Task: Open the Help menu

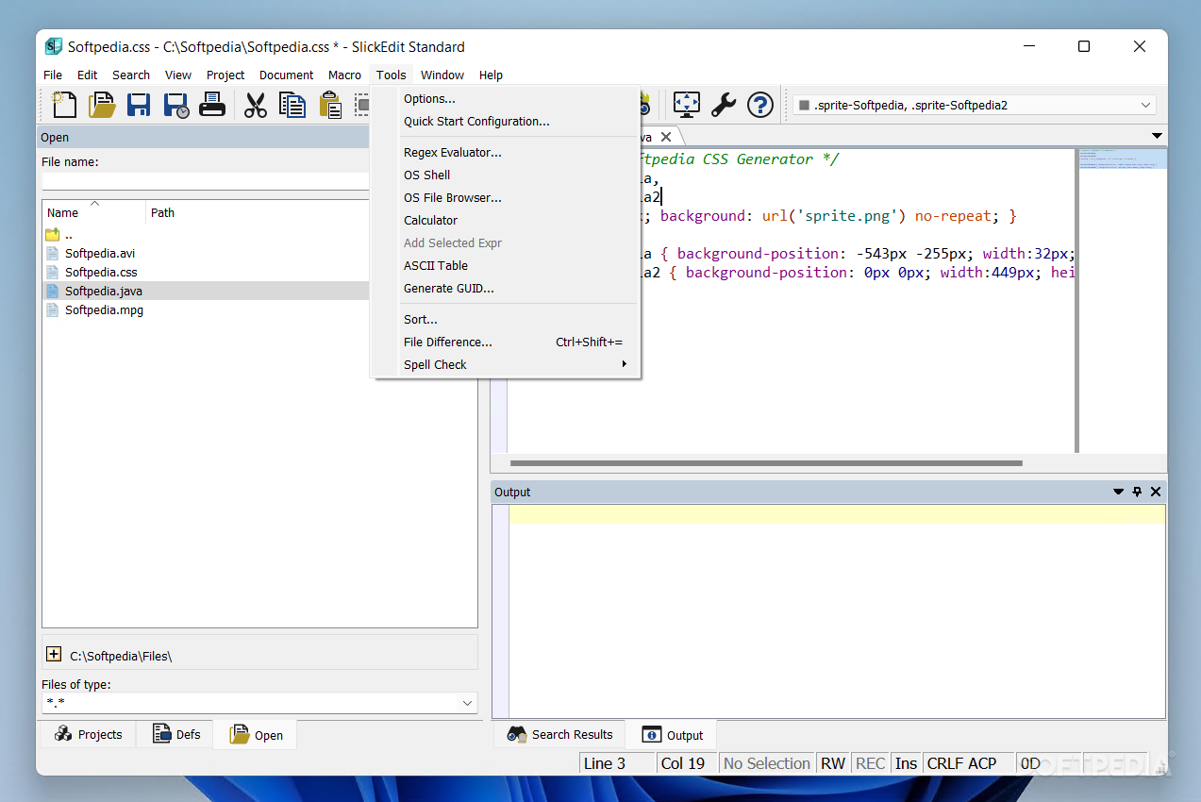Action: 491,75
